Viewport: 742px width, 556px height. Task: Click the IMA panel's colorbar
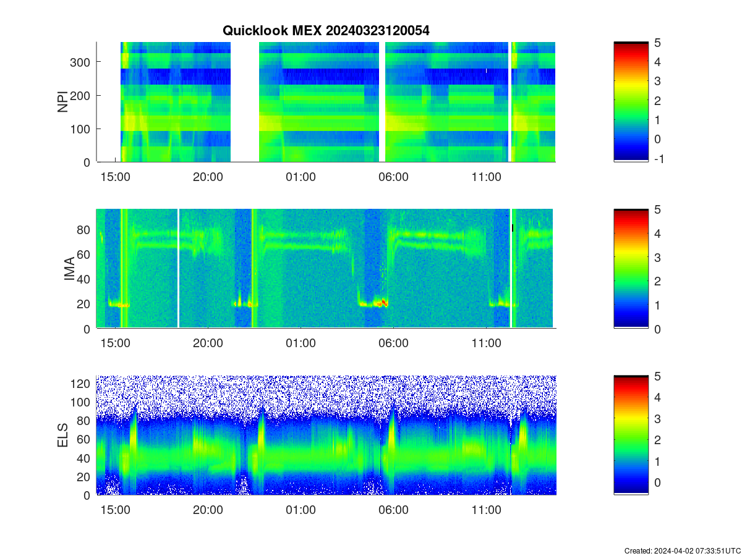[631, 269]
